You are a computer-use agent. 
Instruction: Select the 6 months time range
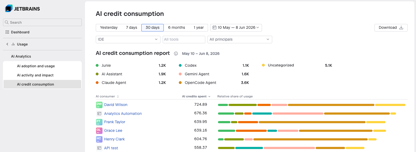pyautogui.click(x=176, y=27)
